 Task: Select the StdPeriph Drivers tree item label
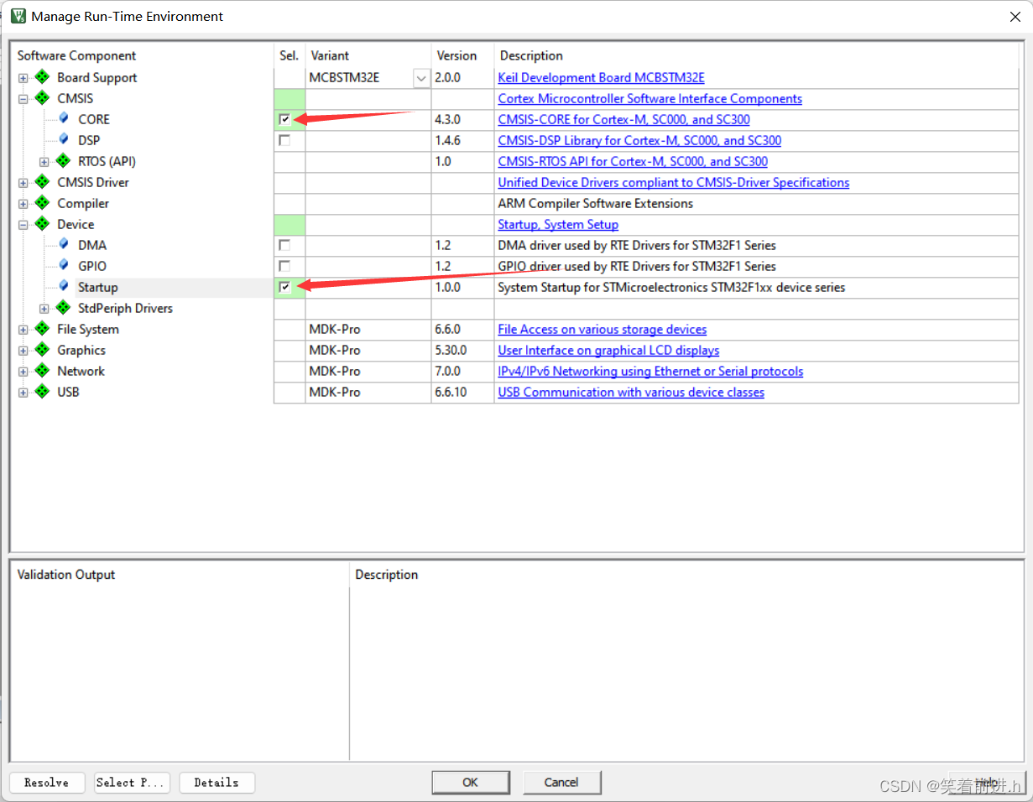(x=125, y=308)
